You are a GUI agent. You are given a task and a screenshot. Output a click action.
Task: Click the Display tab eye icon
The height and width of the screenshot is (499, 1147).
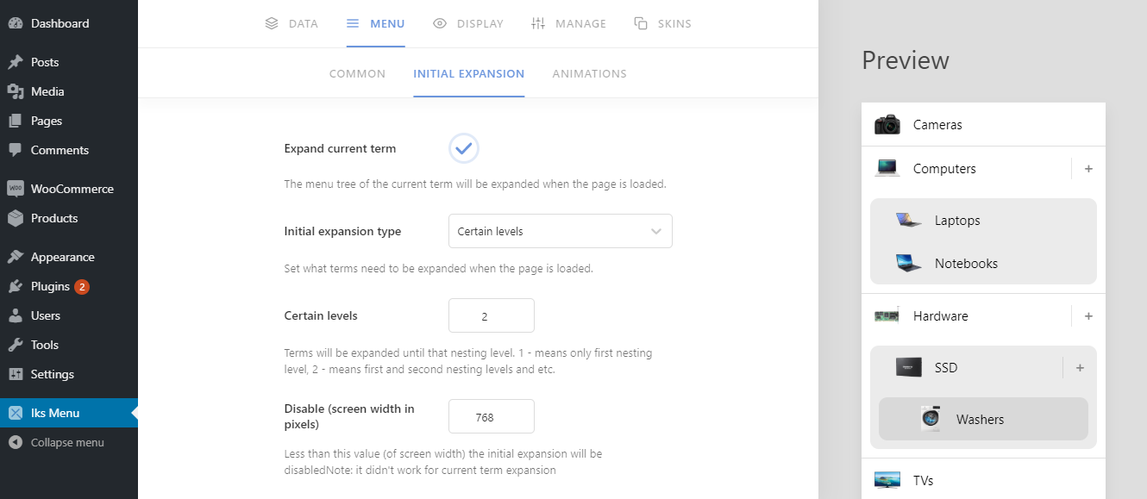[440, 23]
